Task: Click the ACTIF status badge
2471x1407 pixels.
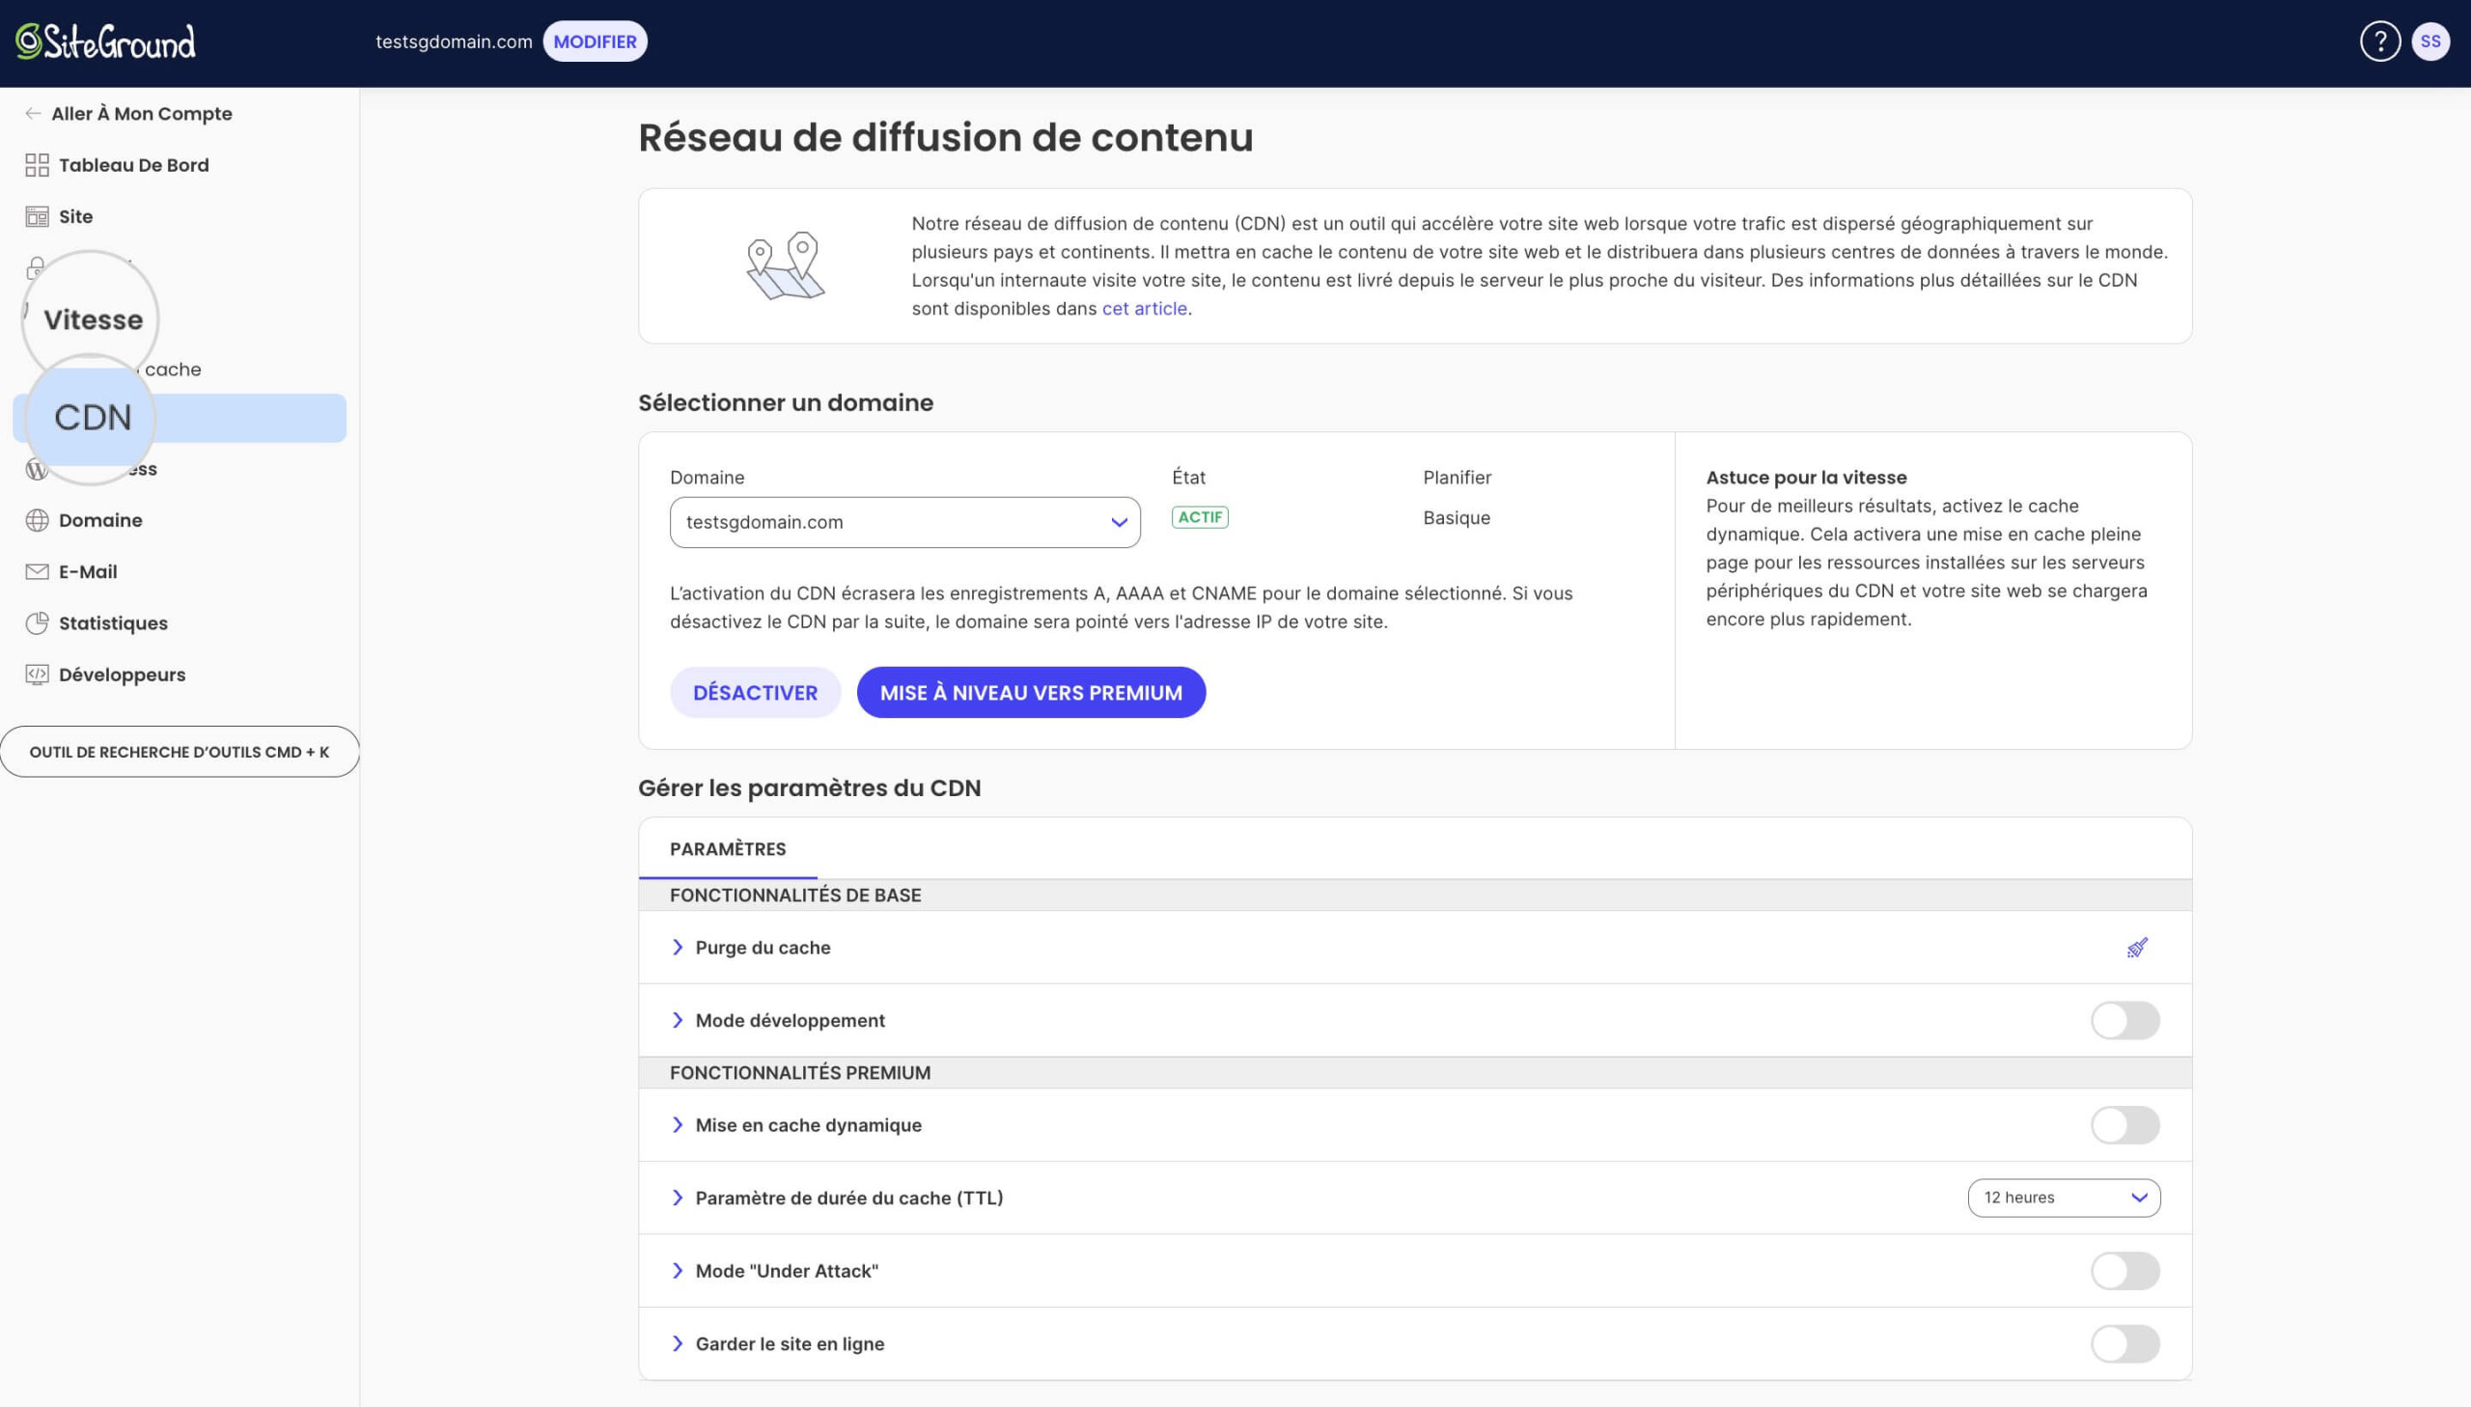Action: pyautogui.click(x=1199, y=517)
